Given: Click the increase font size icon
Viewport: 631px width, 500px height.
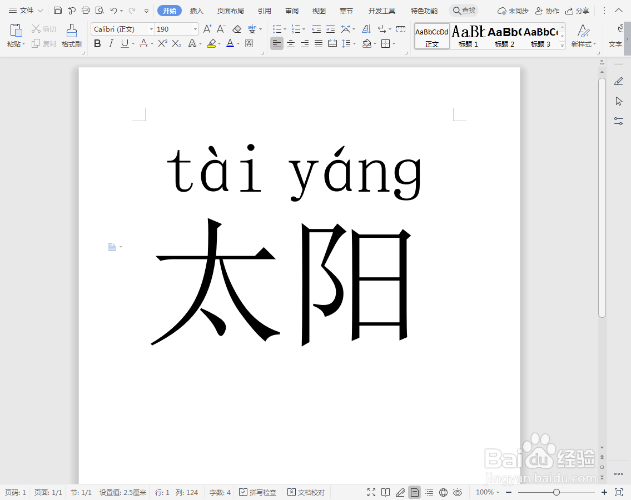Looking at the screenshot, I should 207,29.
